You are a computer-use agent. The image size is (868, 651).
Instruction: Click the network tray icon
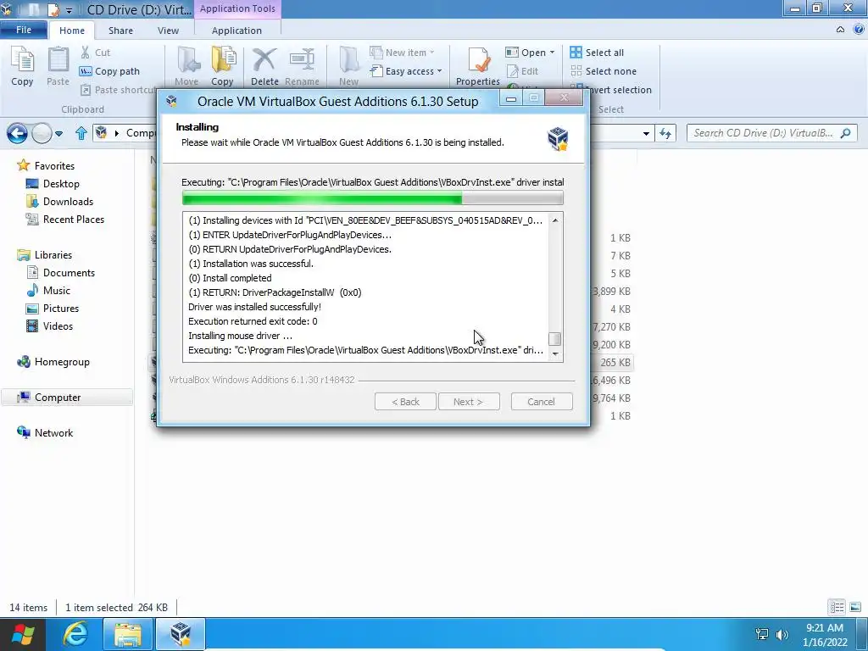[762, 634]
